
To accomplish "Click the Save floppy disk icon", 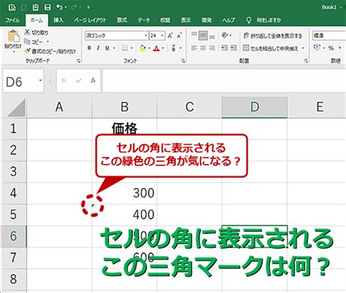I will point(47,7).
